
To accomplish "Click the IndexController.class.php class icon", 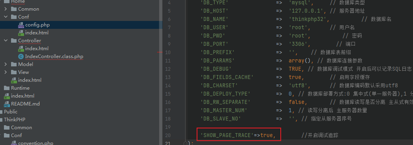I will click(21, 56).
